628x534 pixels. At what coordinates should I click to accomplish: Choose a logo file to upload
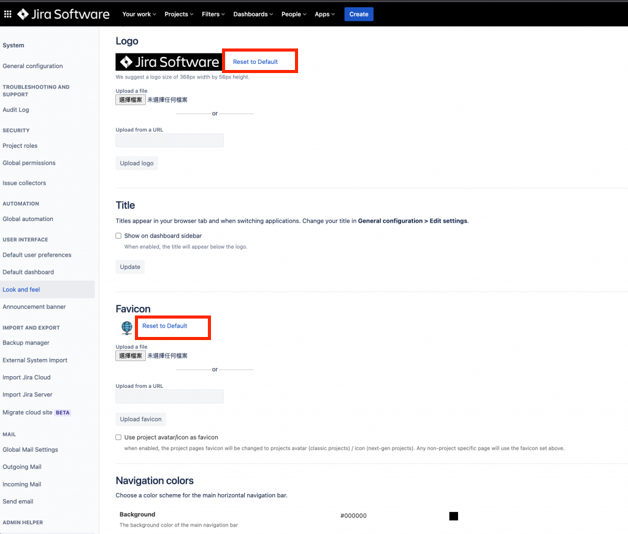(x=131, y=100)
